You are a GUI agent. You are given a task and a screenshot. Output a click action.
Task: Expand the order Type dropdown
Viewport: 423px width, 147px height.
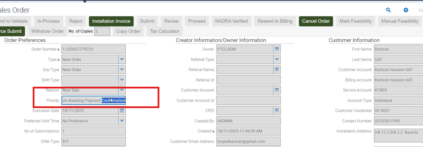coord(122,59)
